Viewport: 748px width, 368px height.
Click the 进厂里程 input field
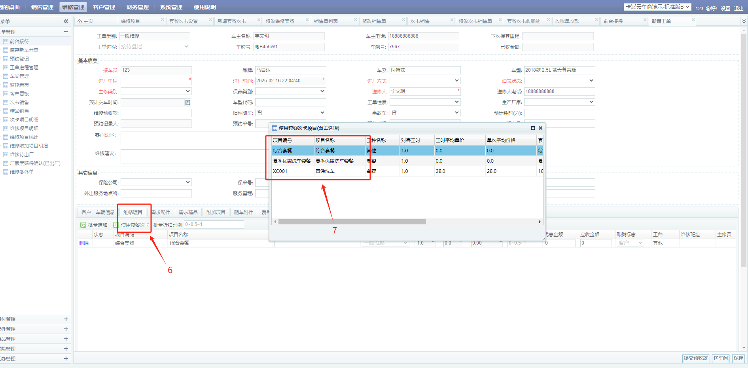155,81
